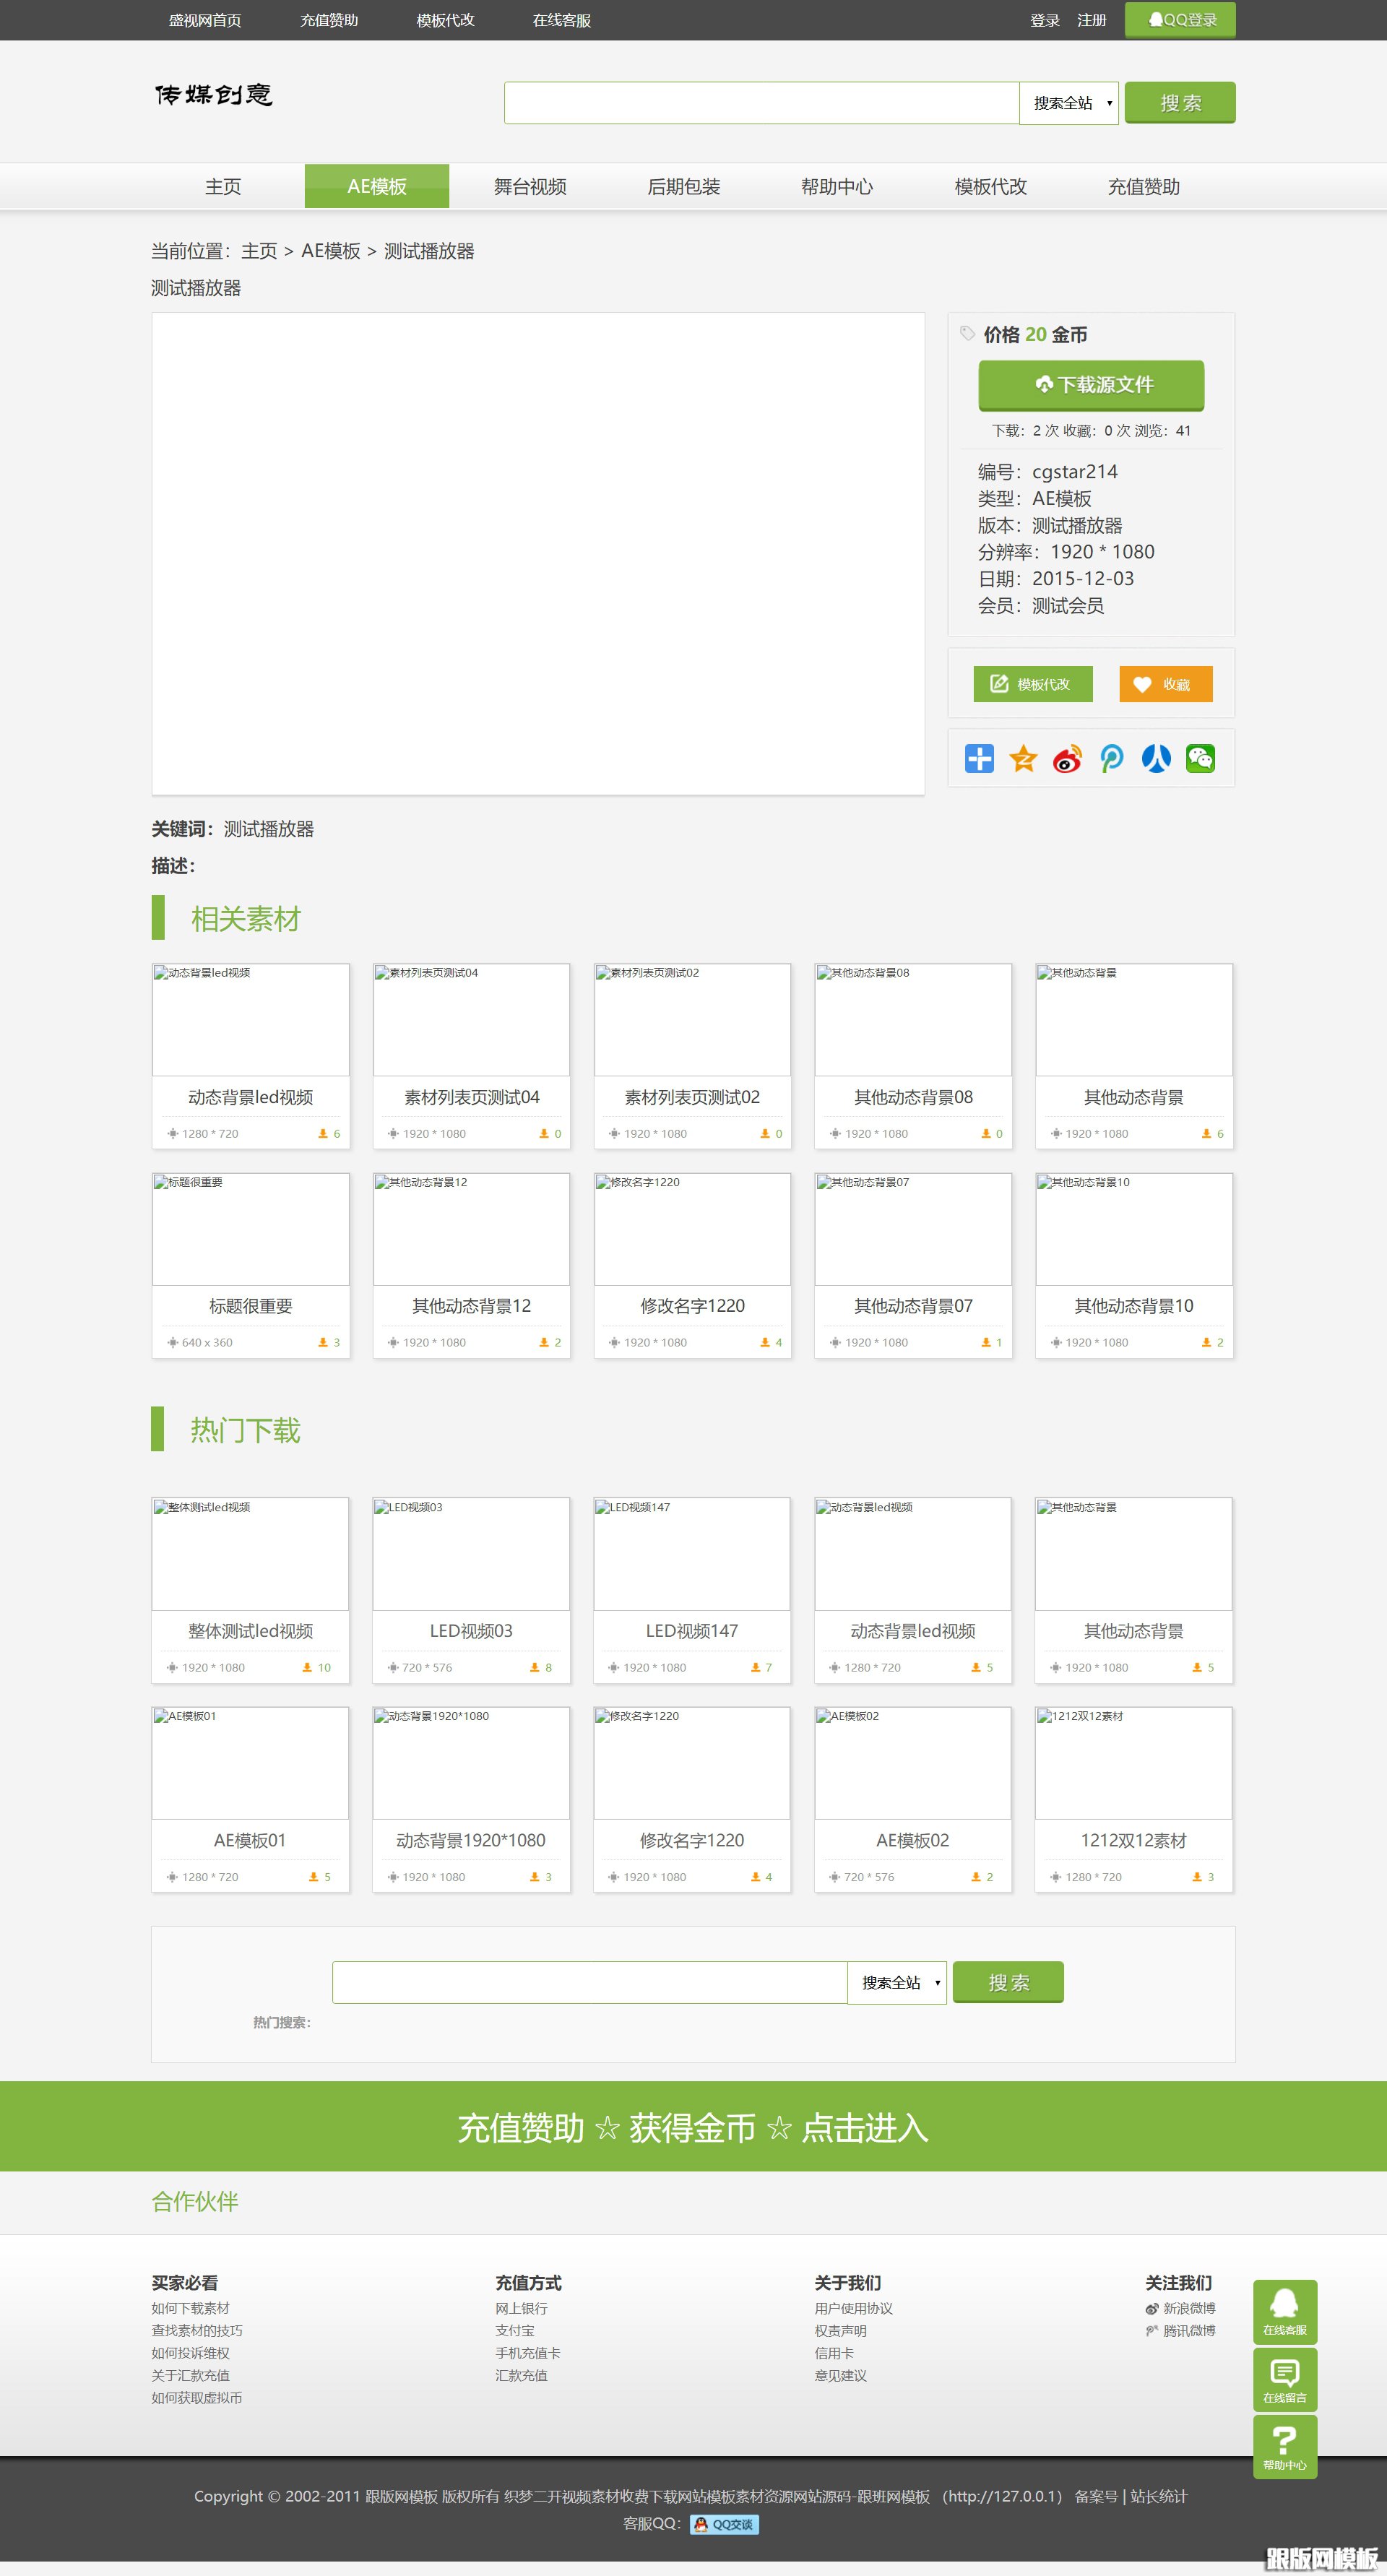Open the 整体测试led视频 thumbnail

[x=250, y=1554]
